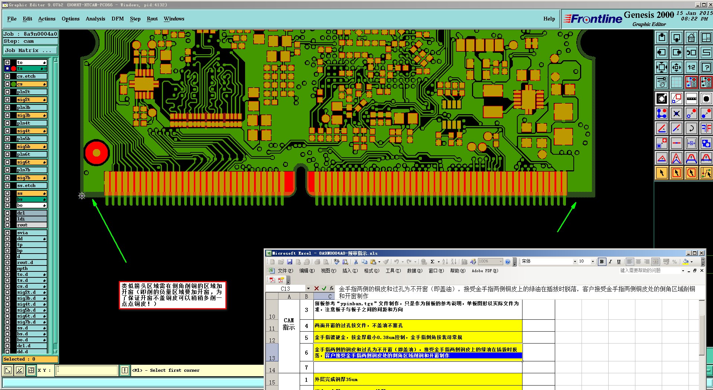Select the ruler measure tool
This screenshot has width=713, height=390.
[691, 99]
